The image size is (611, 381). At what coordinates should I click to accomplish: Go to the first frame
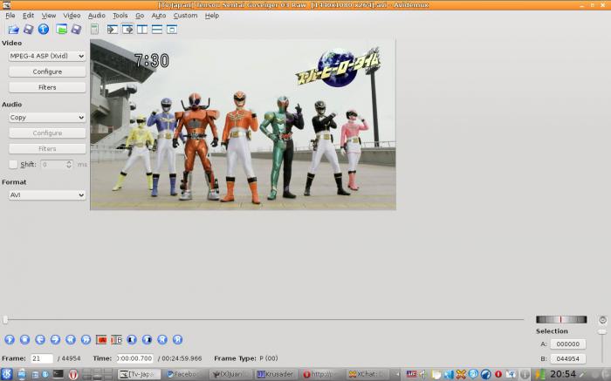tap(162, 340)
